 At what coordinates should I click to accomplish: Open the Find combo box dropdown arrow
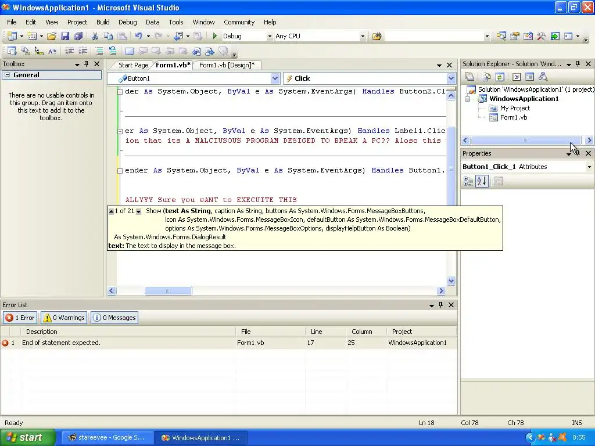pyautogui.click(x=488, y=37)
